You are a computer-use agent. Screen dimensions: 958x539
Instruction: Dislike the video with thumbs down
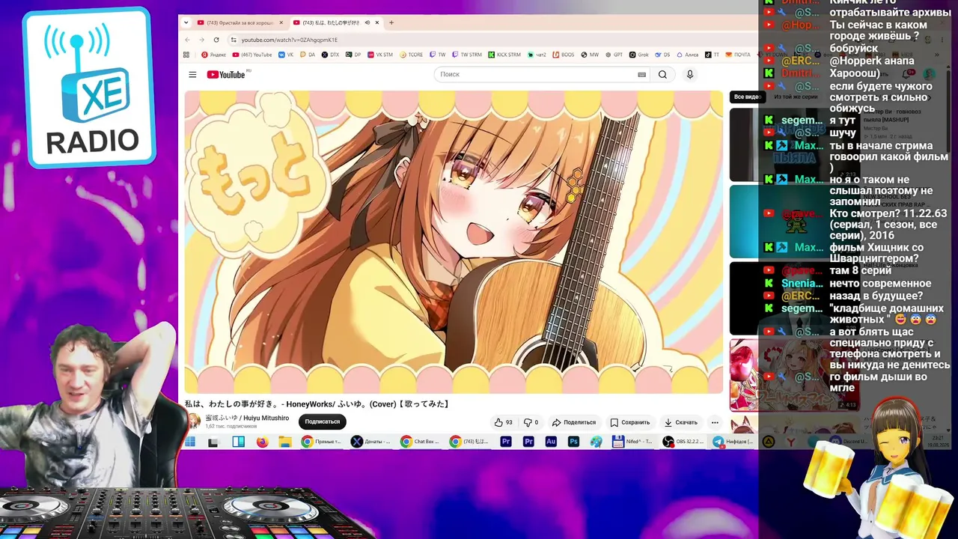(531, 422)
